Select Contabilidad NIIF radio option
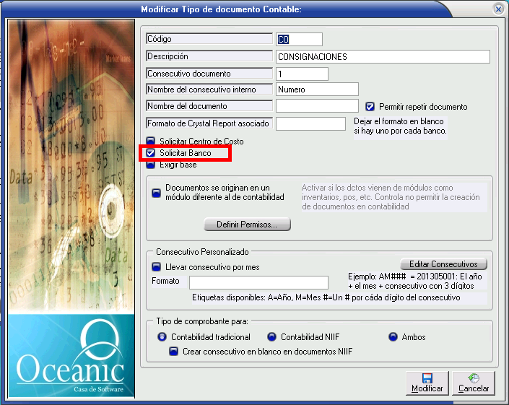 pyautogui.click(x=271, y=337)
